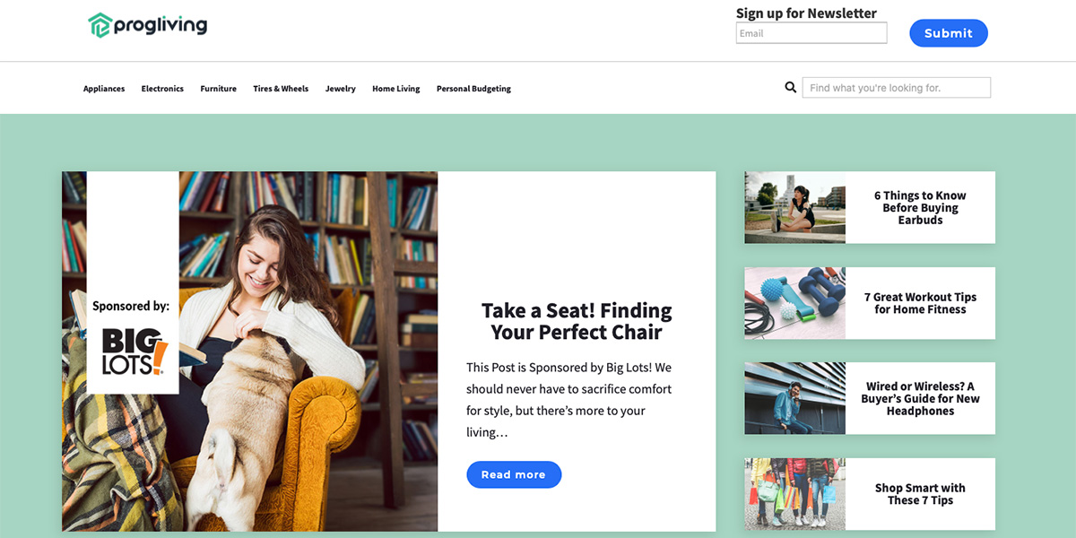Select Personal Budgeting in navigation
The image size is (1076, 538).
(x=473, y=89)
